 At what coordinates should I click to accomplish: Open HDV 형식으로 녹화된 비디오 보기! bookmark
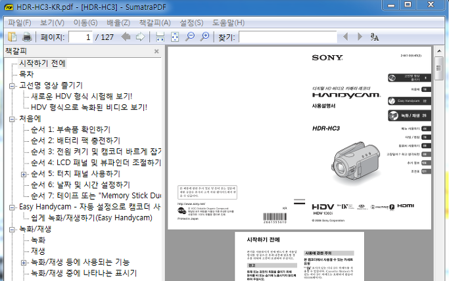89,108
